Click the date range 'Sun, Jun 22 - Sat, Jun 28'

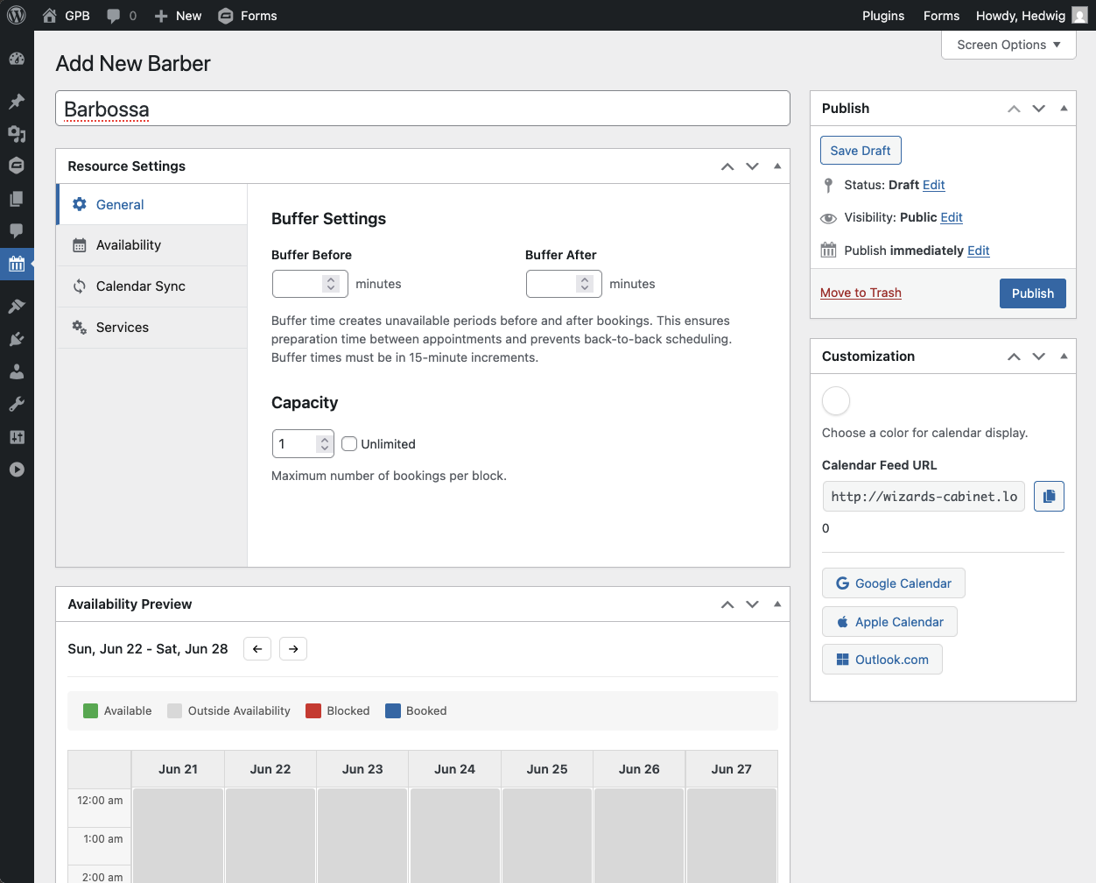pos(148,649)
